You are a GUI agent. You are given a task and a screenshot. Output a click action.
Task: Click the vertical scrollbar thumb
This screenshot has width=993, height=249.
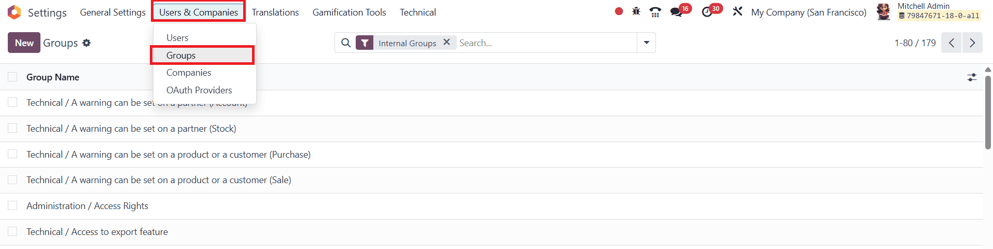[x=988, y=113]
